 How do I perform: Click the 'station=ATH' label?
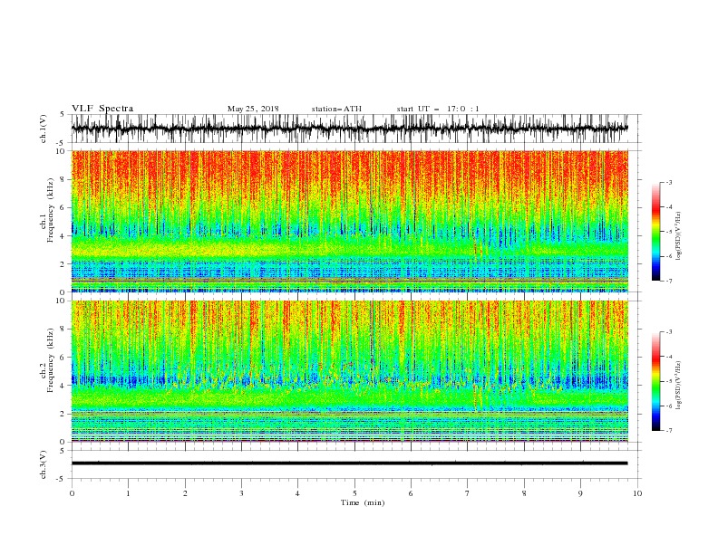[x=336, y=109]
